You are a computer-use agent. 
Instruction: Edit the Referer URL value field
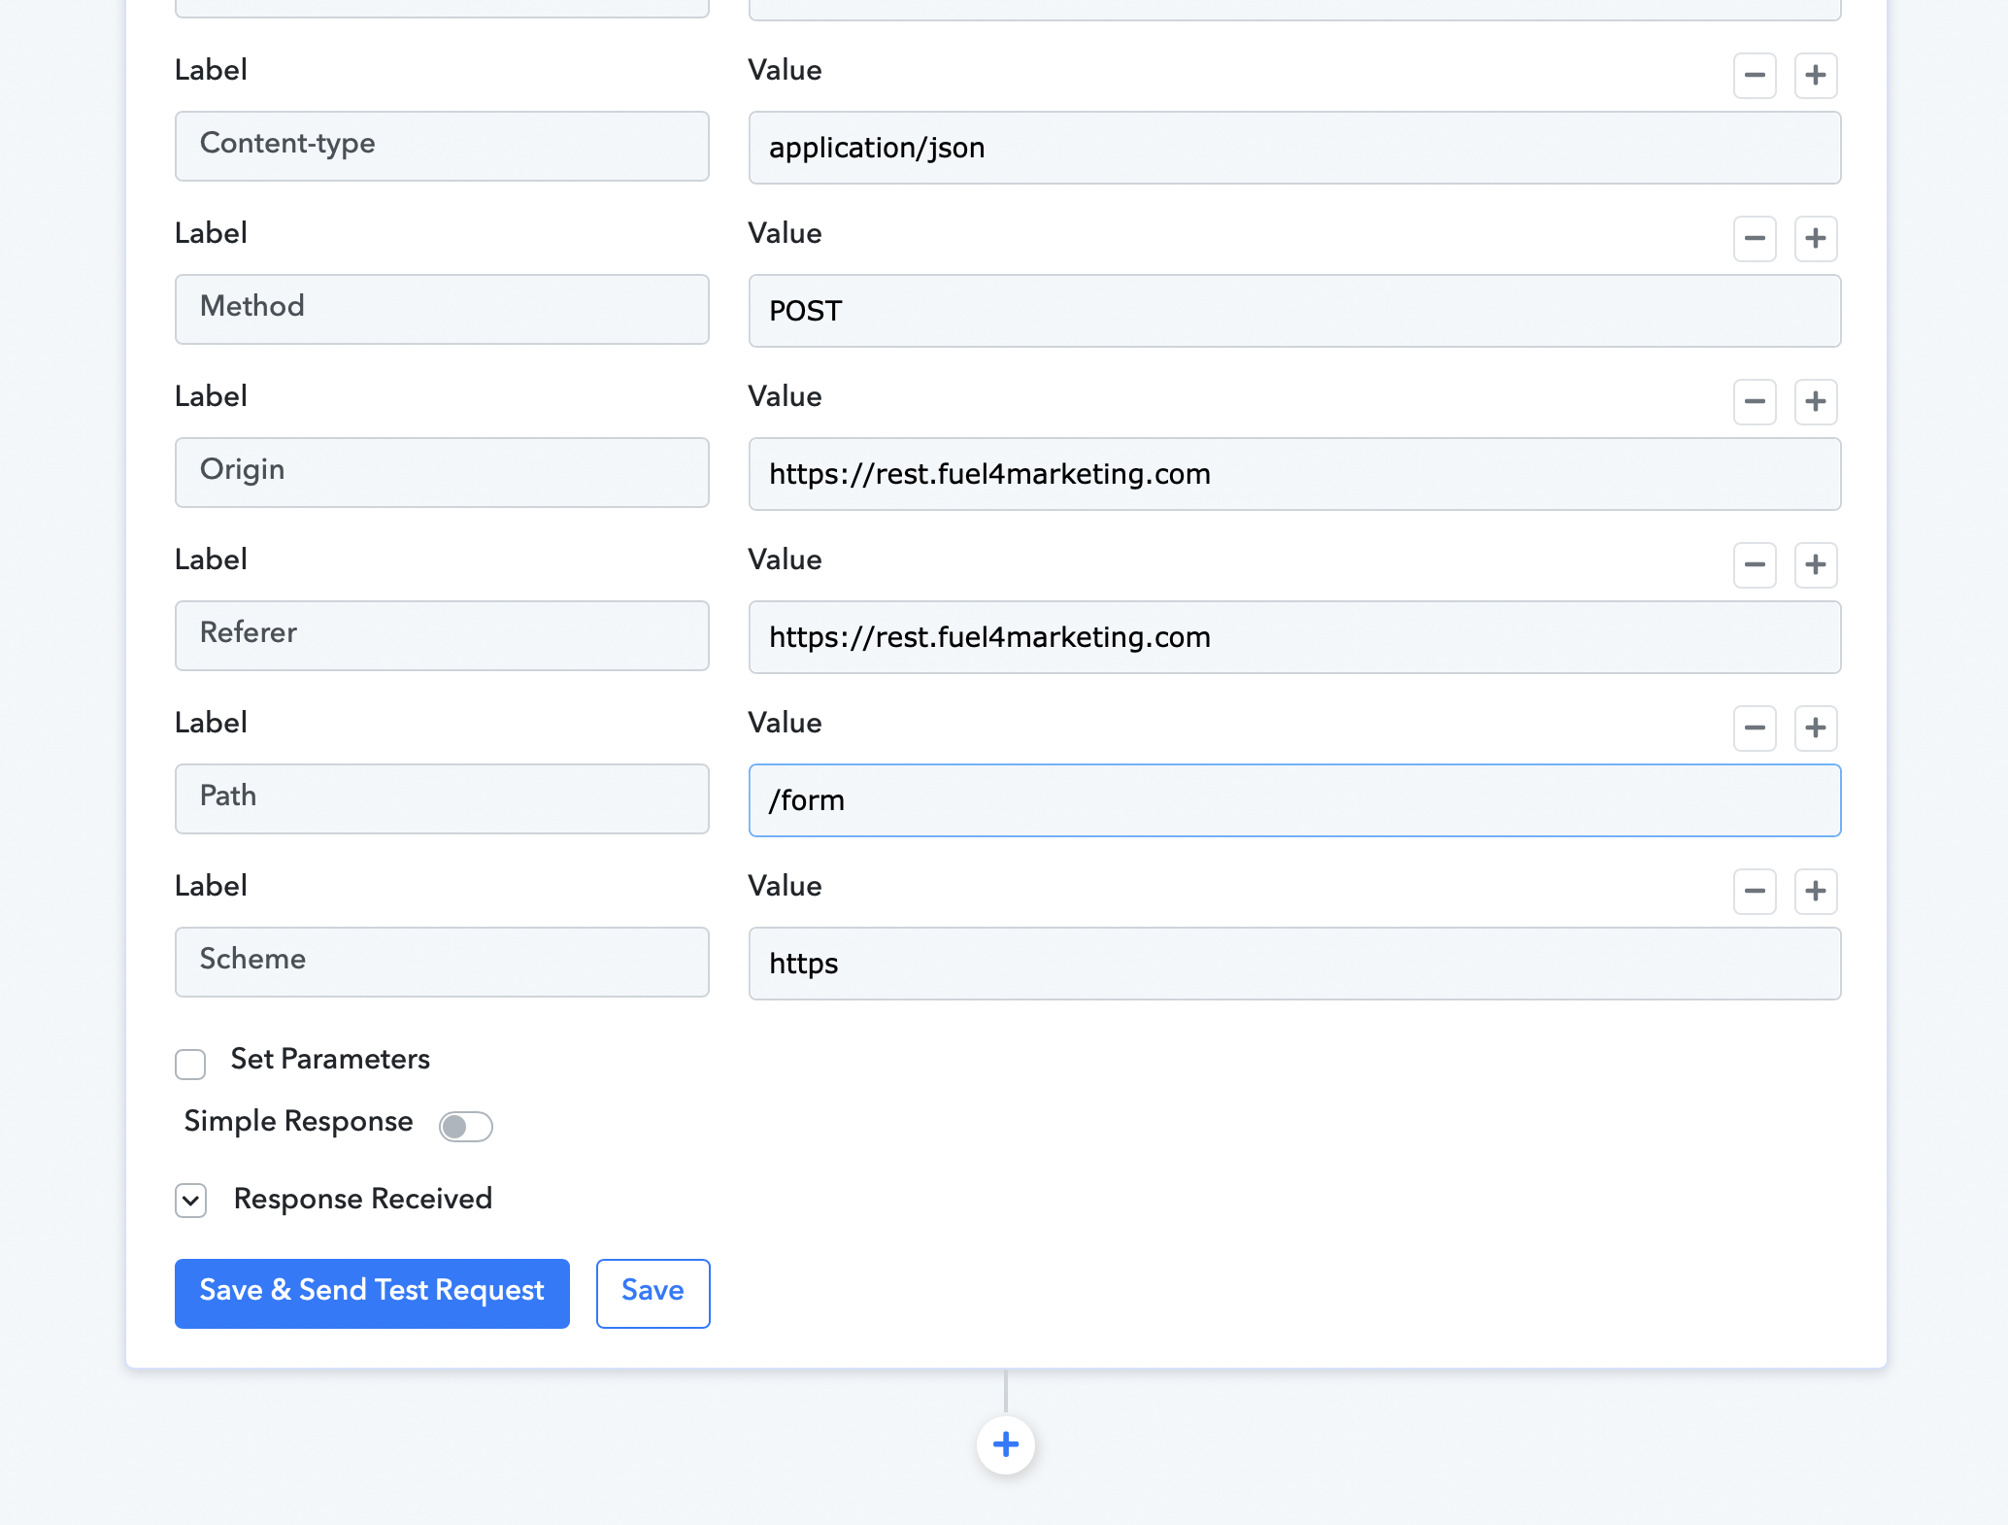pos(1294,637)
